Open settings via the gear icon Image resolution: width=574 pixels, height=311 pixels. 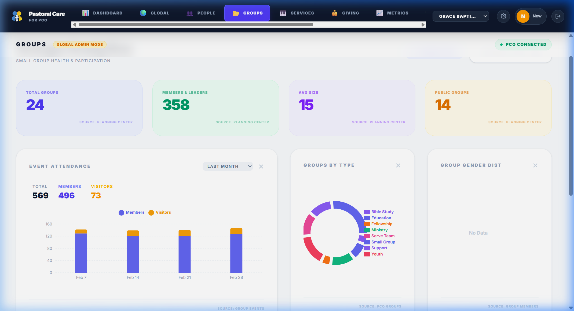point(503,16)
